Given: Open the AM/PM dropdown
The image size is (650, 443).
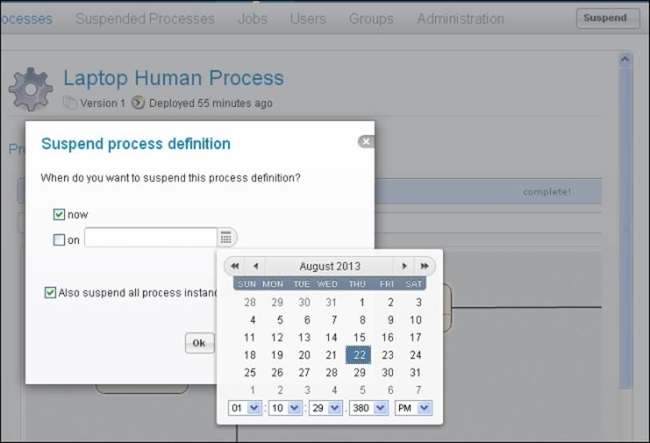Looking at the screenshot, I should coord(413,408).
